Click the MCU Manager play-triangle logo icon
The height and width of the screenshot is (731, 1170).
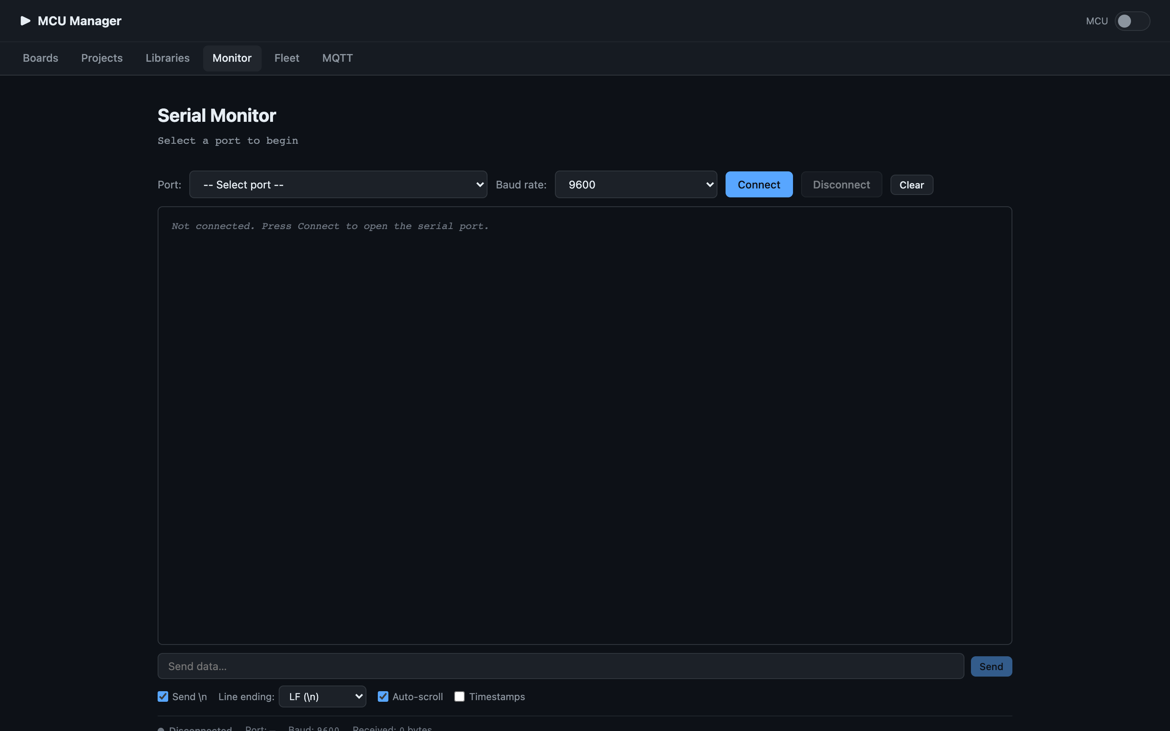pyautogui.click(x=26, y=21)
